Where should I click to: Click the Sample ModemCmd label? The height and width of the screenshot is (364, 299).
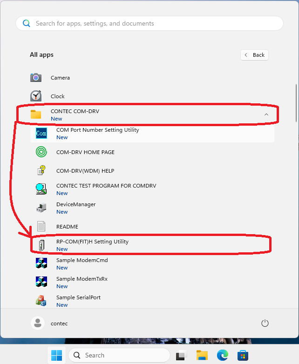click(x=82, y=260)
